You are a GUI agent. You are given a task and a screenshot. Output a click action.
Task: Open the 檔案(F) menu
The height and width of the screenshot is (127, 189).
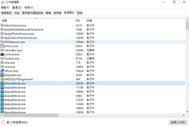tap(5, 8)
